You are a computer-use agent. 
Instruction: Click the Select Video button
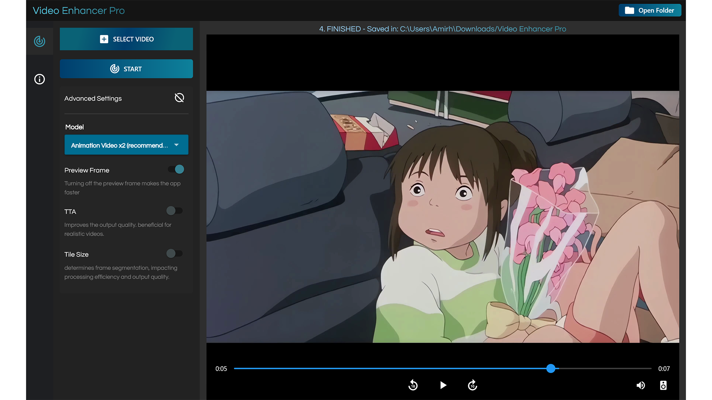tap(126, 39)
